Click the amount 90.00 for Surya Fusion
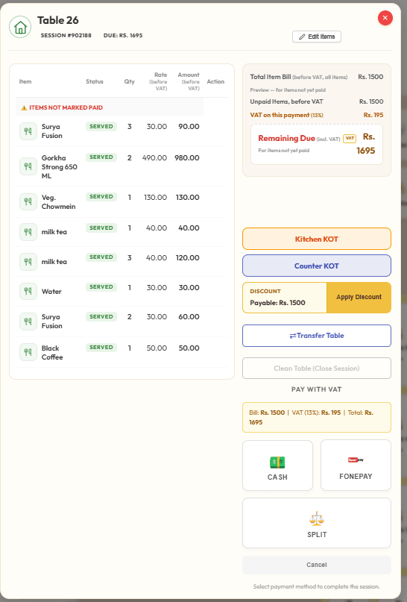The image size is (407, 602). pyautogui.click(x=189, y=126)
